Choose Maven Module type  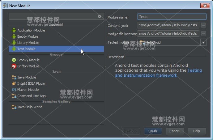56,90
